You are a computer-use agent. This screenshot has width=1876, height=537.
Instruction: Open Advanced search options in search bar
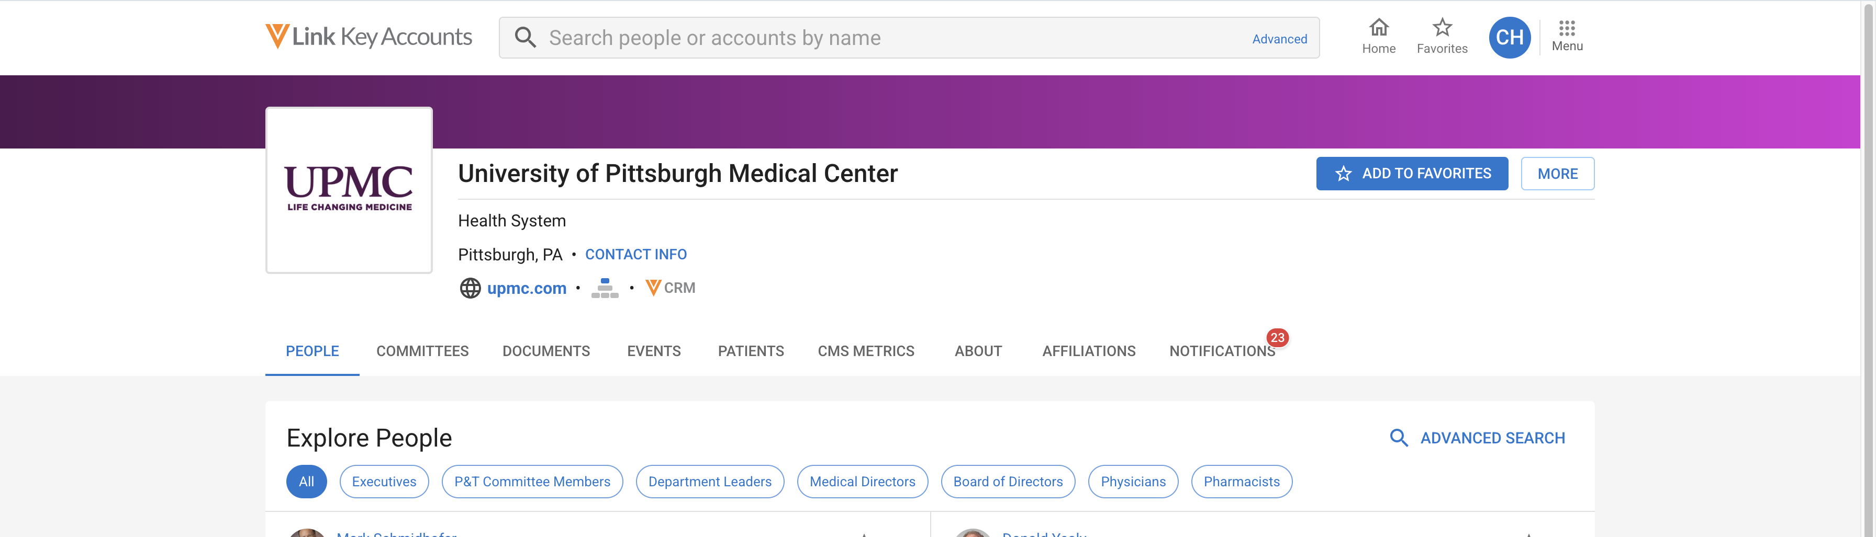tap(1279, 39)
